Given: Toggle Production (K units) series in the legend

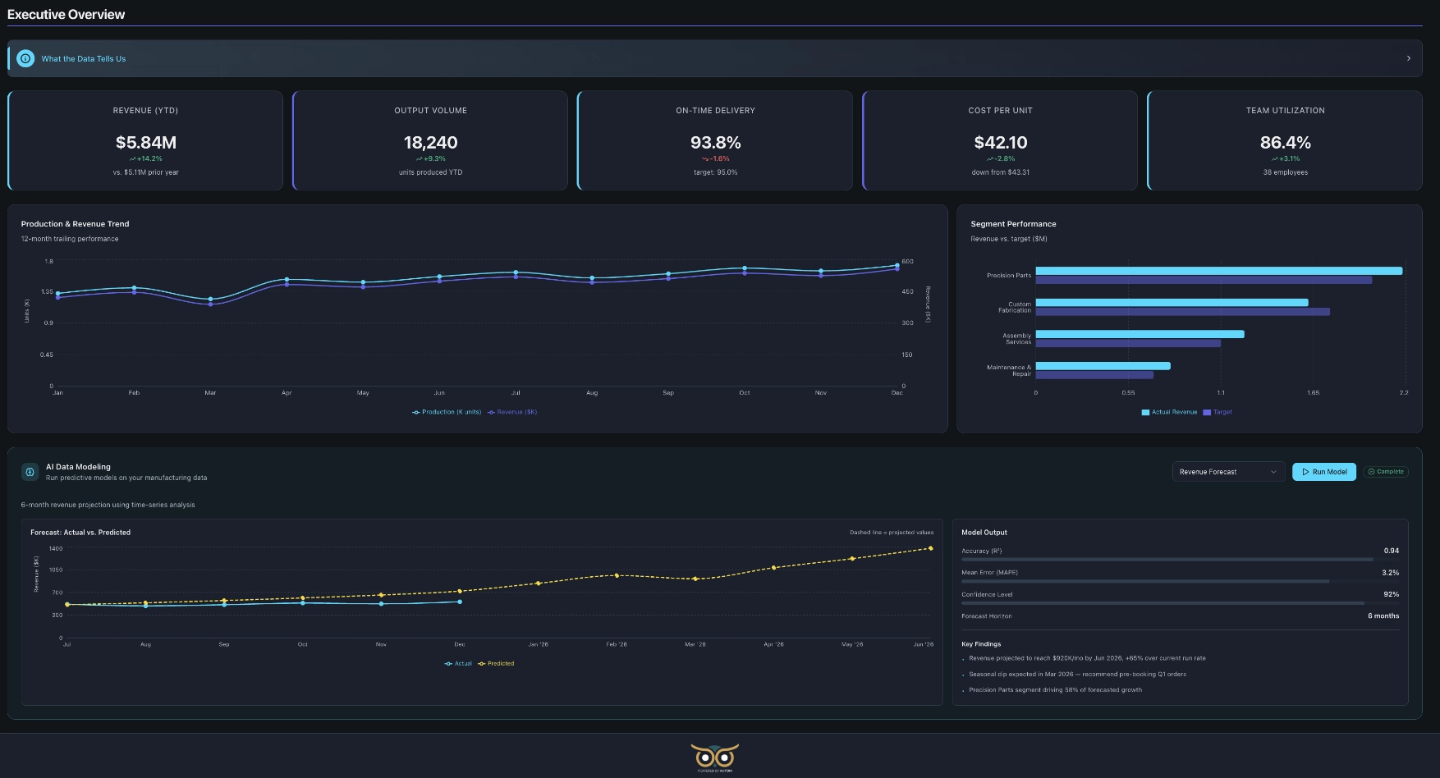Looking at the screenshot, I should coord(447,412).
